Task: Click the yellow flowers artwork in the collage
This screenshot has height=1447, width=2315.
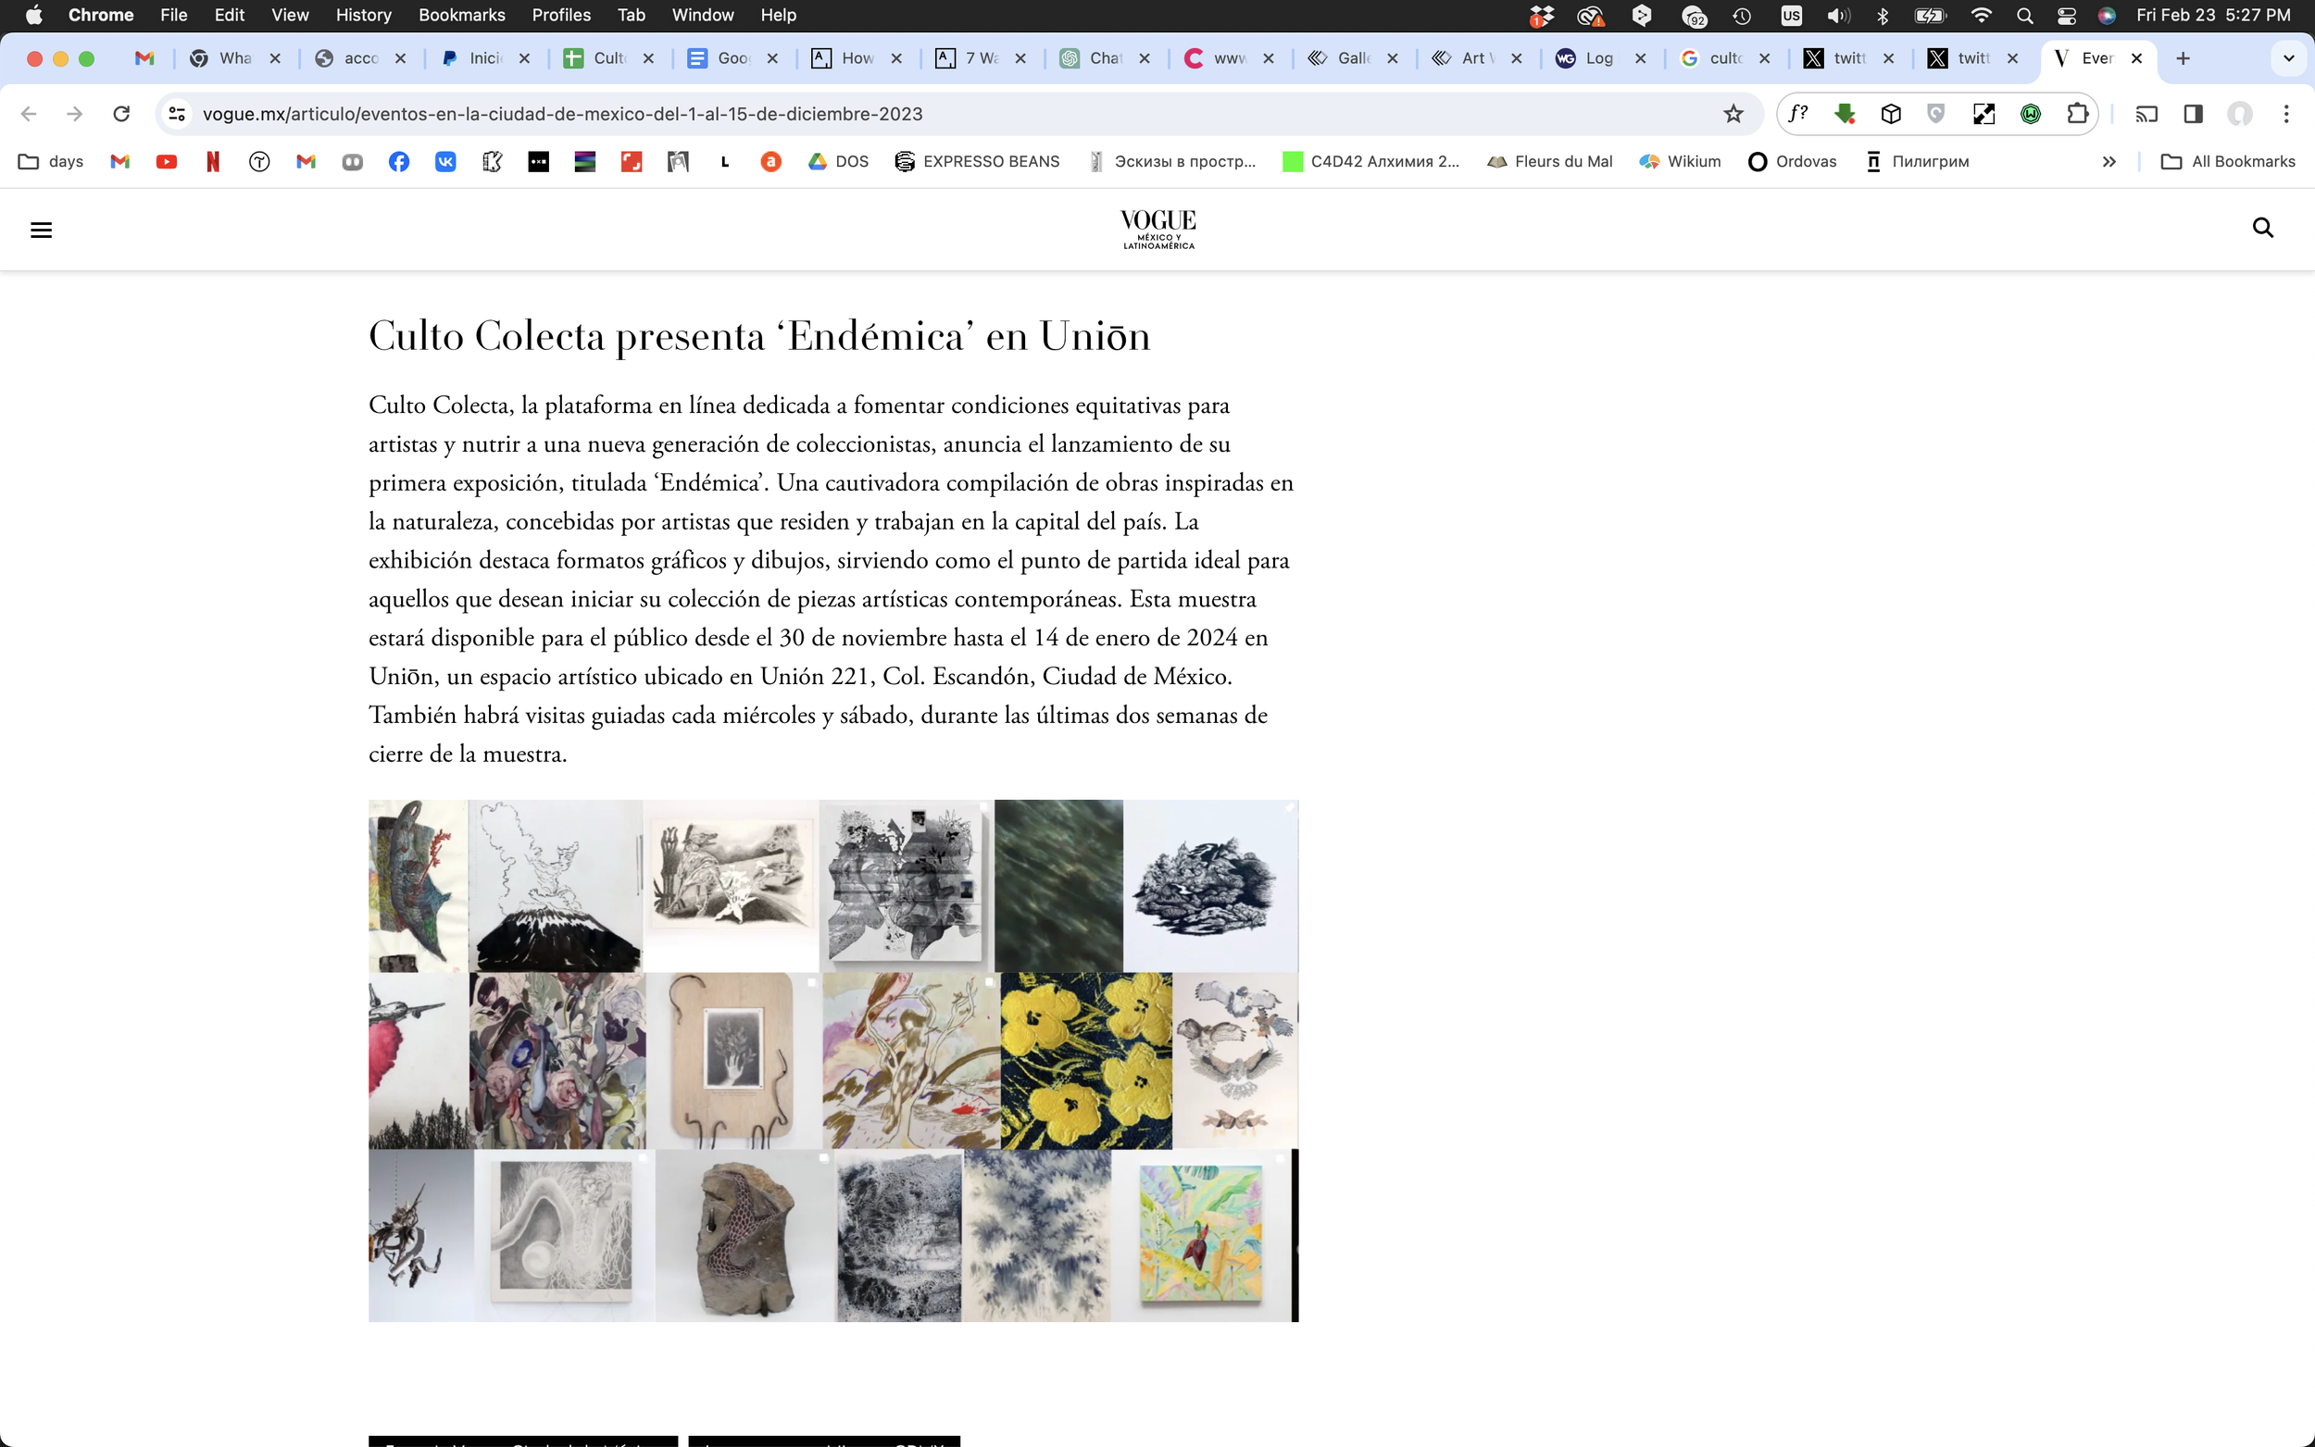Action: [x=1085, y=1060]
